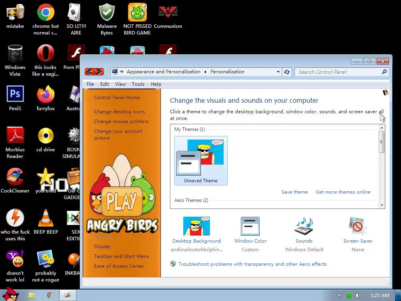Click the themes list scroll-up arrow
Image resolution: width=401 pixels, height=301 pixels.
381,127
